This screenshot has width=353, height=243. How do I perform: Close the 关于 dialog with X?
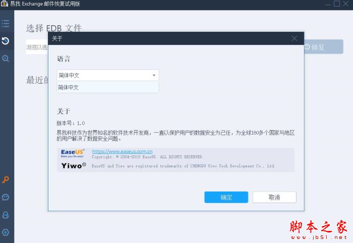[295, 38]
